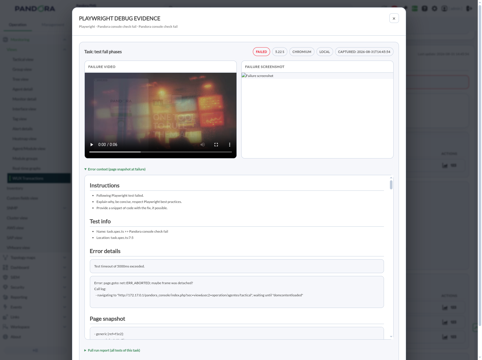Click the 'Instructions' heading

pos(105,185)
